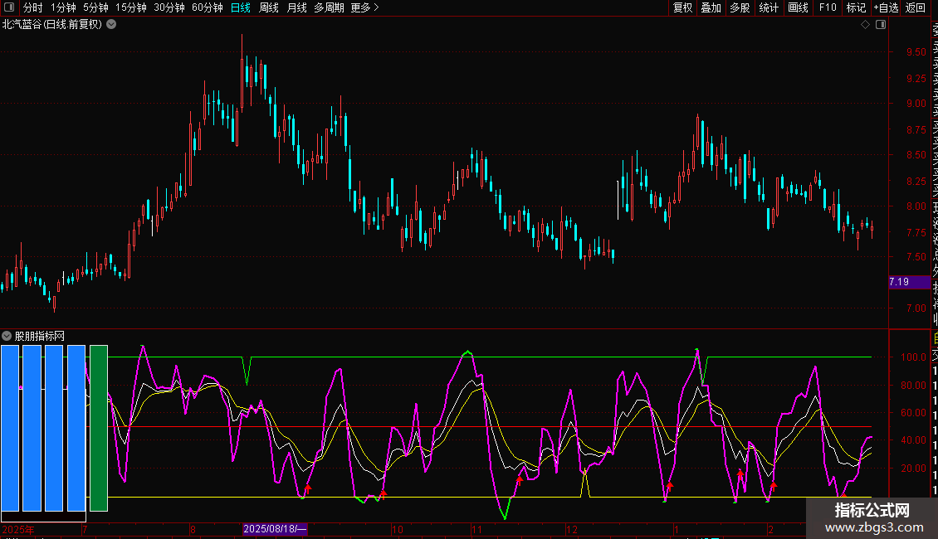The image size is (938, 539).
Task: Select the 60分钟 period tab
Action: click(207, 7)
